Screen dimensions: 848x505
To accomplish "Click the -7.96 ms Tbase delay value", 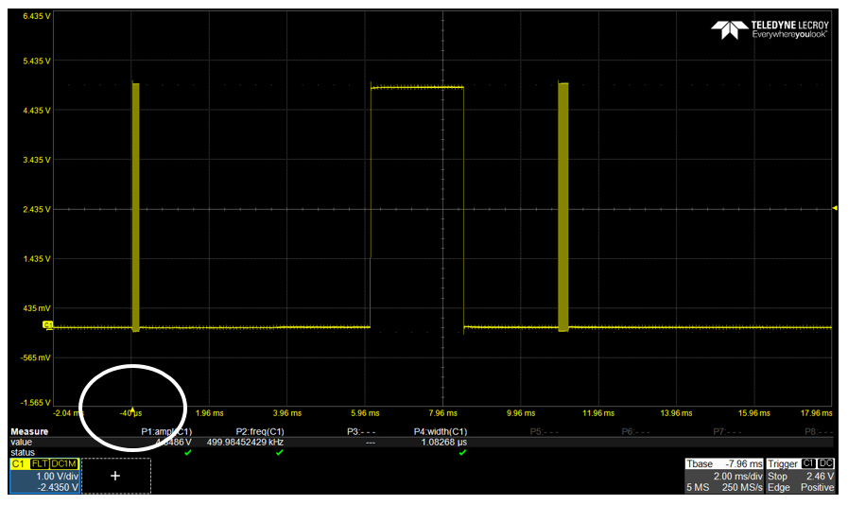I will 744,464.
